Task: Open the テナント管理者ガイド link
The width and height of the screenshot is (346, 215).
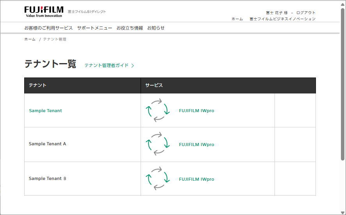Action: [x=107, y=65]
